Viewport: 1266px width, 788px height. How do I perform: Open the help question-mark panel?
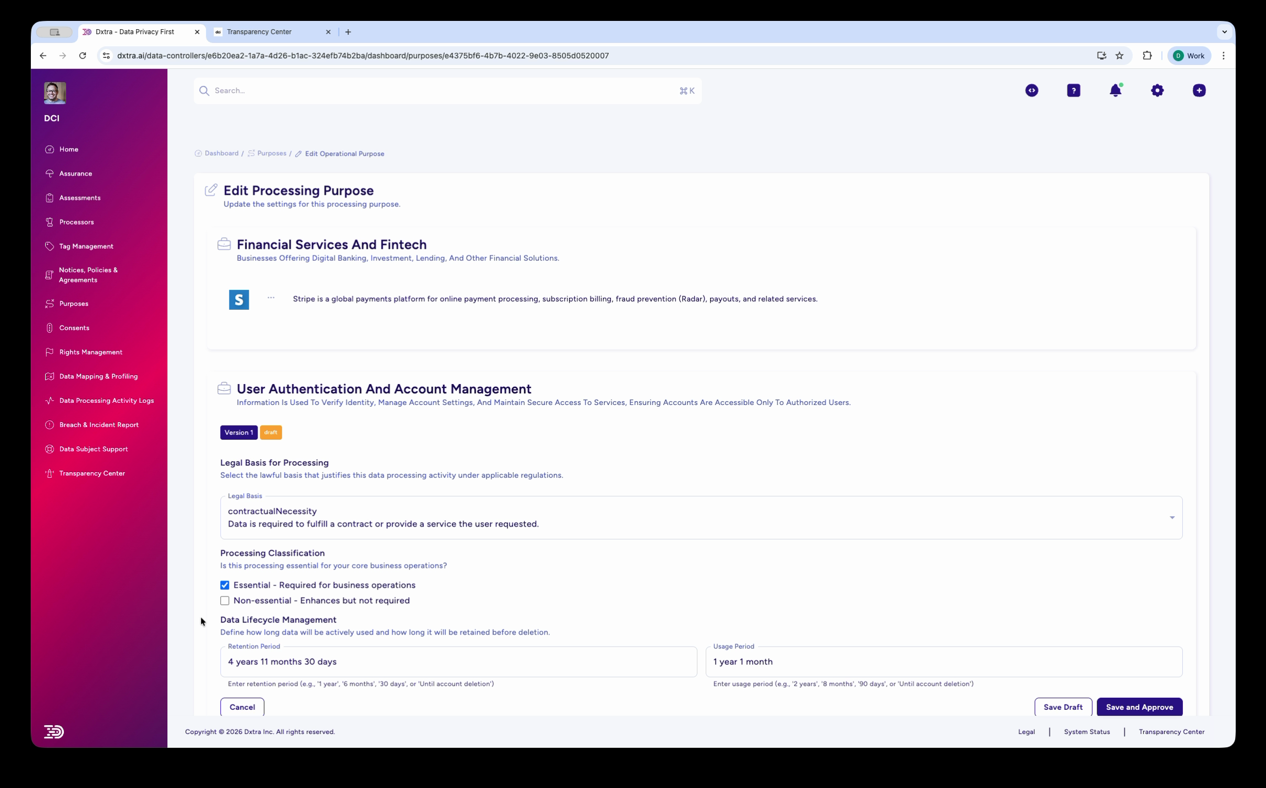click(x=1073, y=90)
